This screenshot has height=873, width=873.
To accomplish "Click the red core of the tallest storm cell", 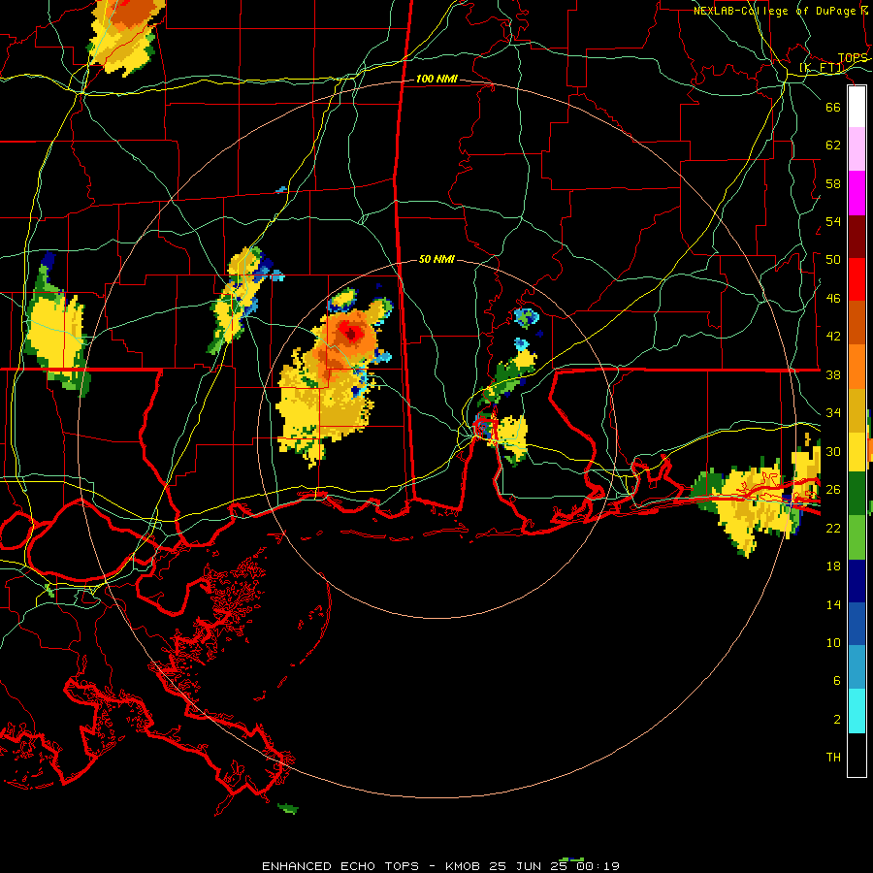I will [351, 334].
